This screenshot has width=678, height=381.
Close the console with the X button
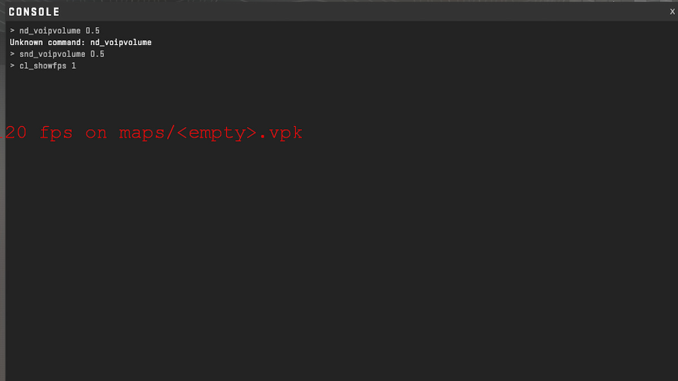point(672,12)
